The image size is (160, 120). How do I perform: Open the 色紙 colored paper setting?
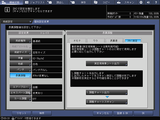coord(20,64)
